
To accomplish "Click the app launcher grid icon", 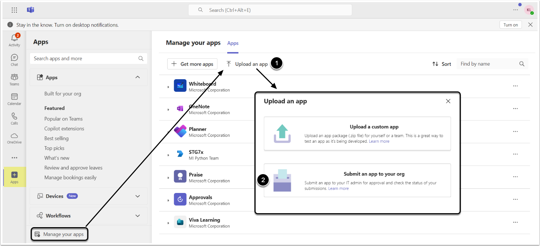I will [x=14, y=10].
